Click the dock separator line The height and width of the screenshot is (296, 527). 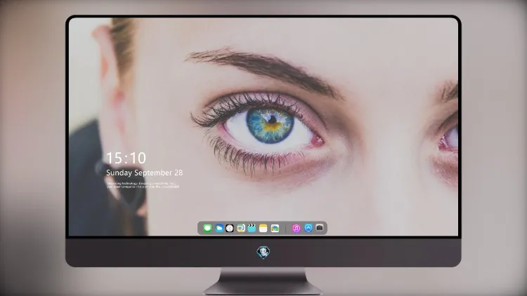286,228
